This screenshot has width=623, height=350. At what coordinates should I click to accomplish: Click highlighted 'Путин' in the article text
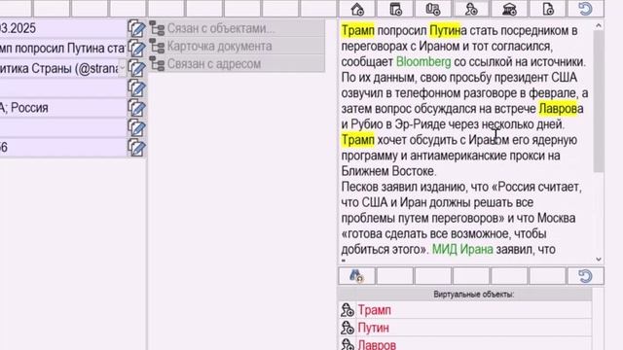445,30
